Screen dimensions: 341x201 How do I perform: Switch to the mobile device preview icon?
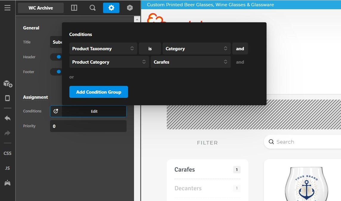coord(7,98)
